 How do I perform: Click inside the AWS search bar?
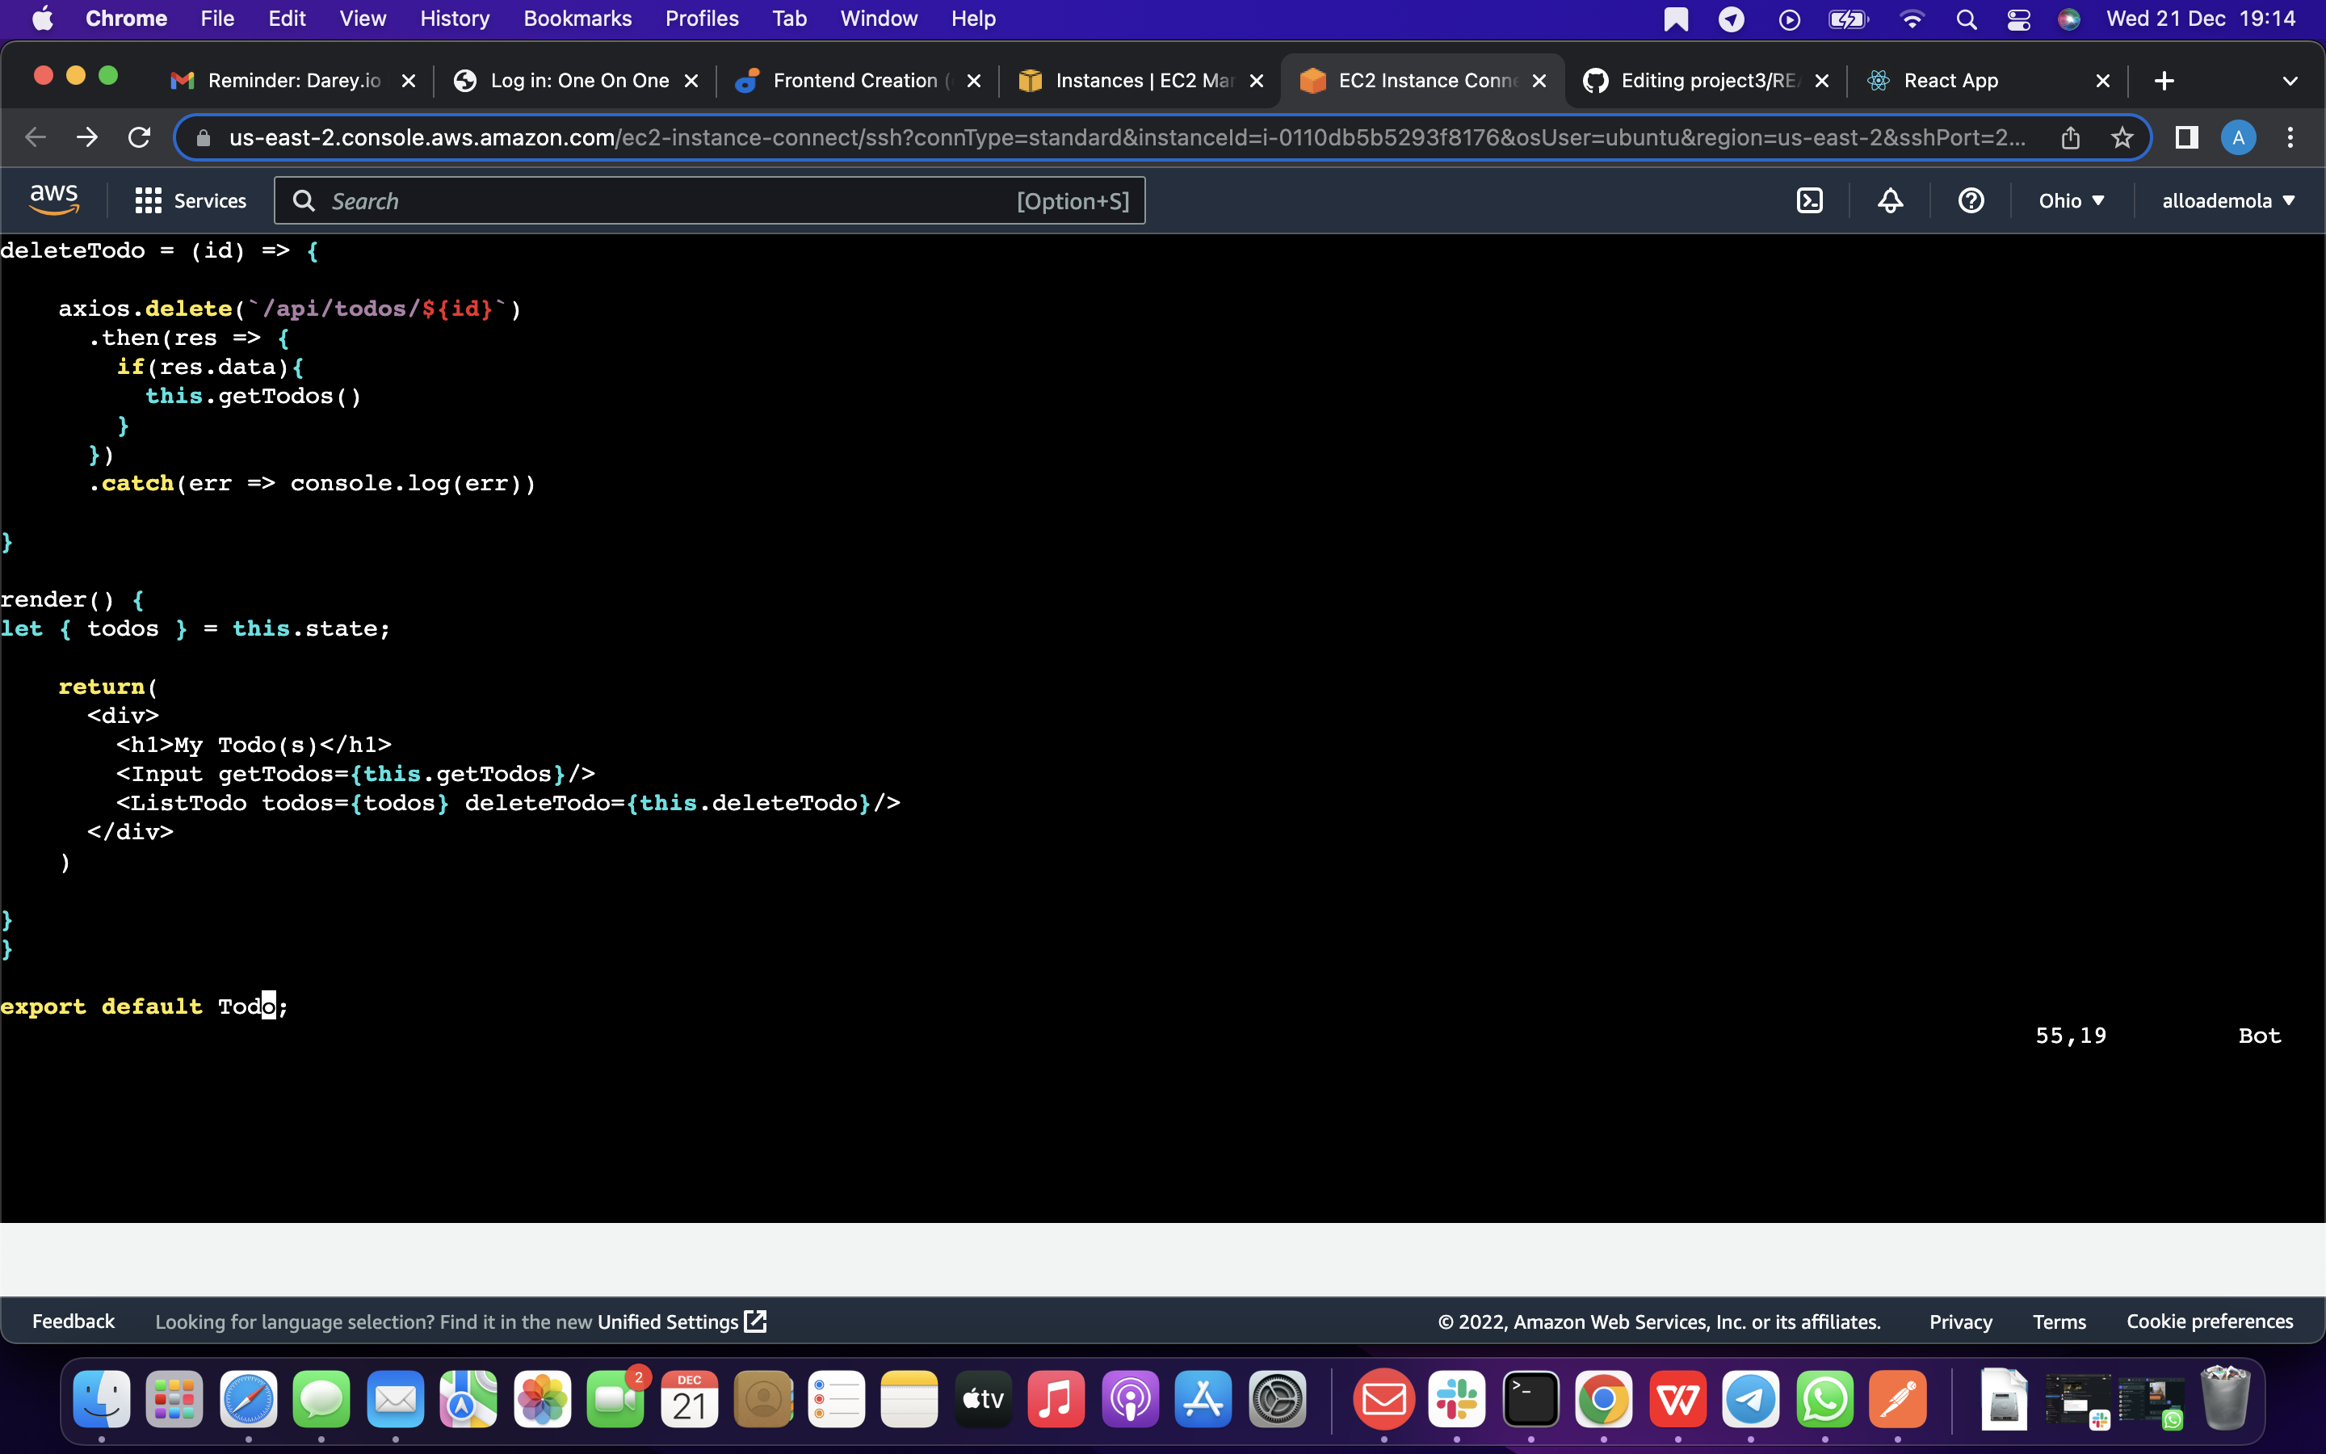(673, 200)
